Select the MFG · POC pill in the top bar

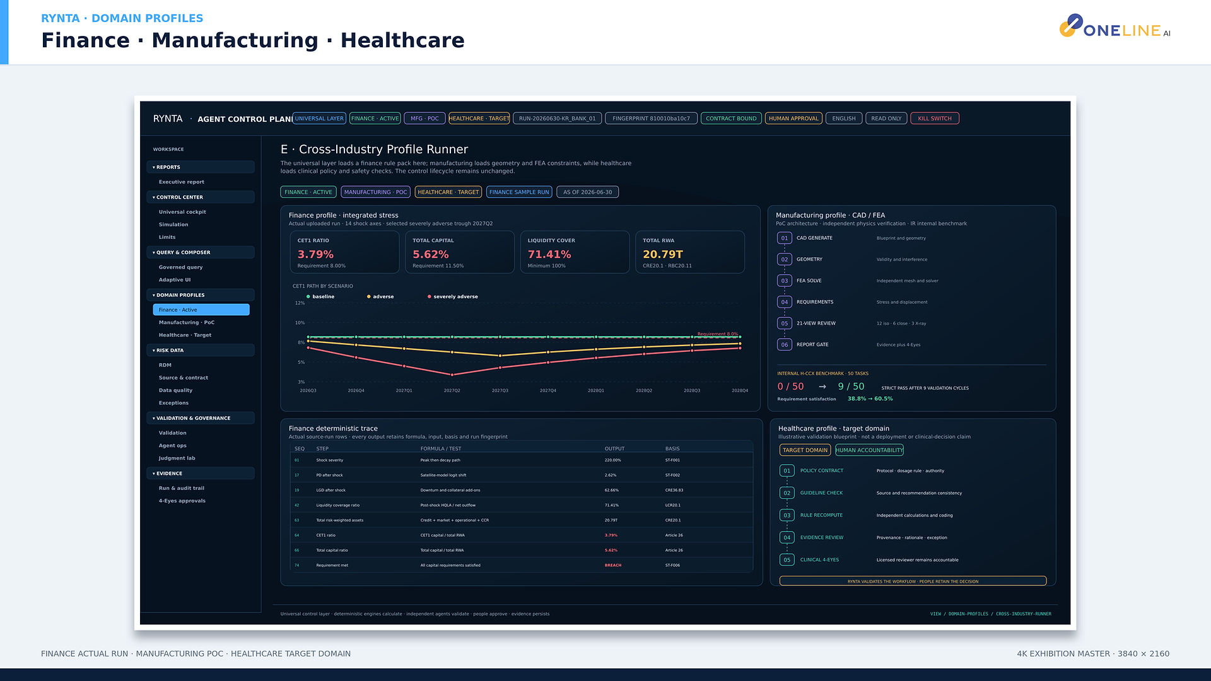pos(424,119)
